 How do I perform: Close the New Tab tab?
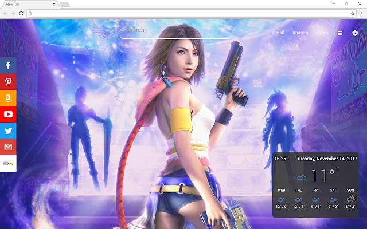click(x=54, y=4)
